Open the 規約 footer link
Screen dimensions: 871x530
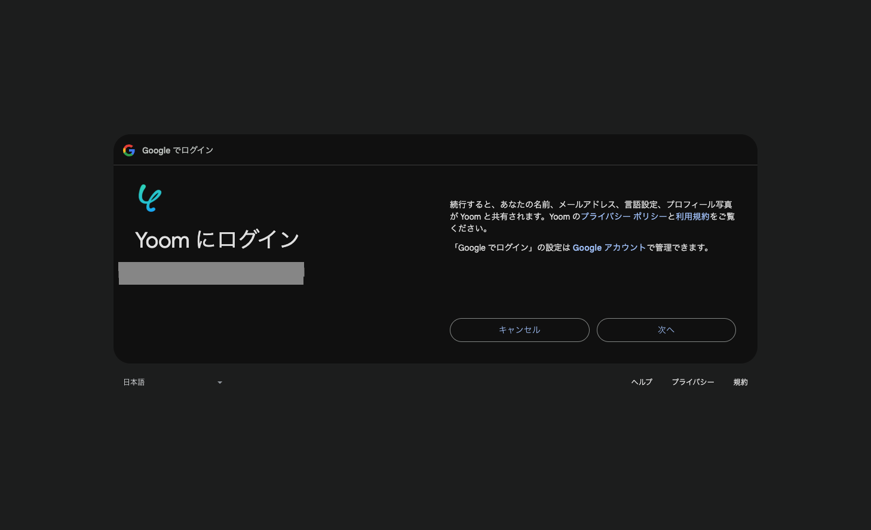(x=741, y=383)
